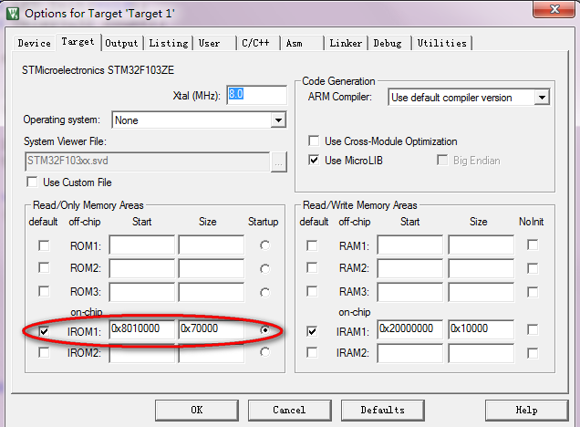Enable NoInit for IRAM1
The height and width of the screenshot is (427, 580).
pos(533,329)
